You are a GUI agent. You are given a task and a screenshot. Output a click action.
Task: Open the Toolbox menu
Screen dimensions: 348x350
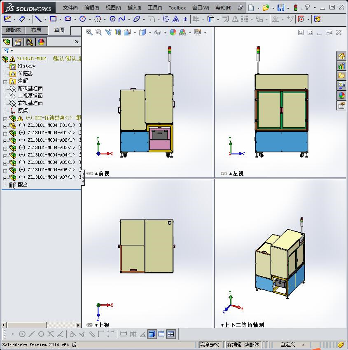[x=177, y=8]
